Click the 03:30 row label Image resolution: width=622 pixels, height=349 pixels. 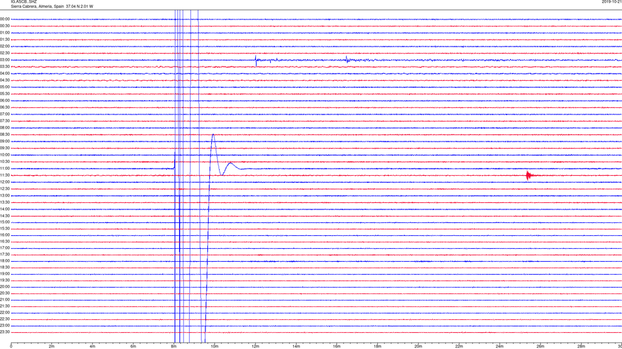click(x=5, y=67)
